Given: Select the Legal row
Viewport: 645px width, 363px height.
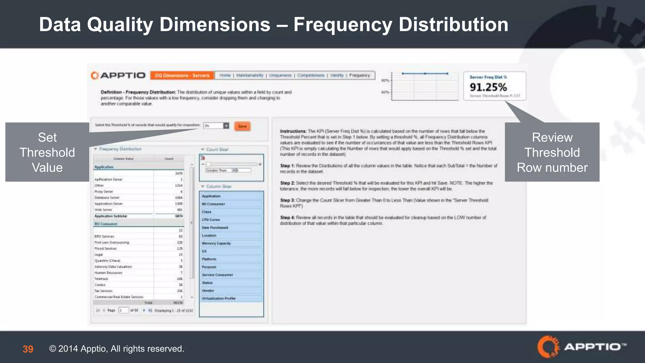Looking at the screenshot, I should [x=139, y=255].
